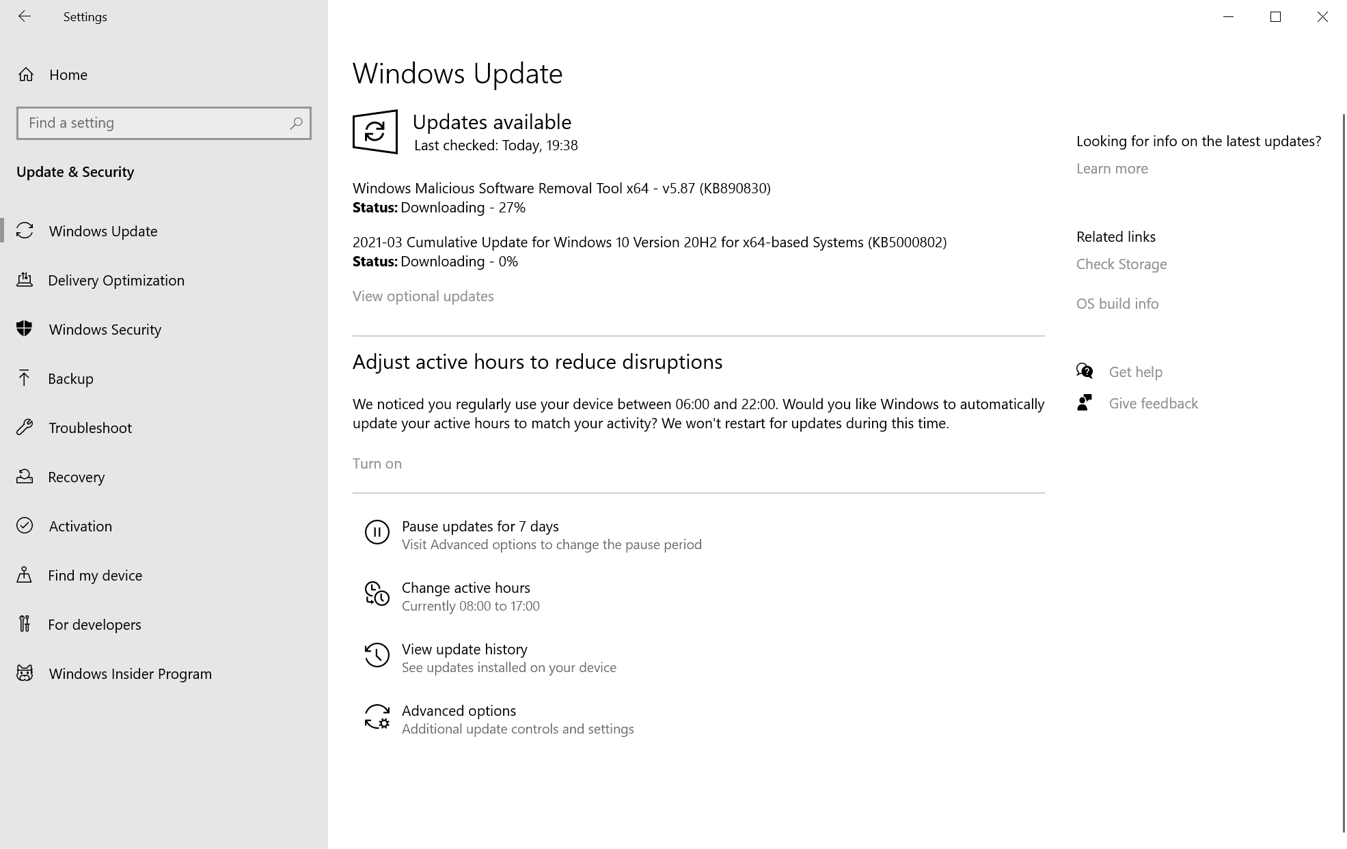This screenshot has height=849, width=1347.
Task: Select Update & Security section
Action: click(x=77, y=172)
